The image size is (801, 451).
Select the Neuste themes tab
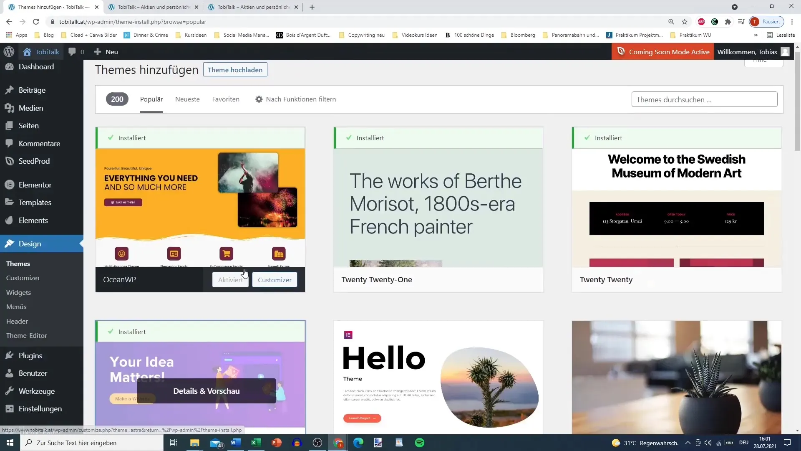[188, 99]
